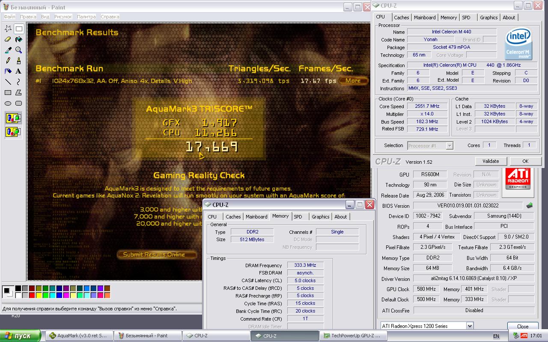Click the Validate button in CPU-Z
The height and width of the screenshot is (342, 548).
(x=491, y=161)
